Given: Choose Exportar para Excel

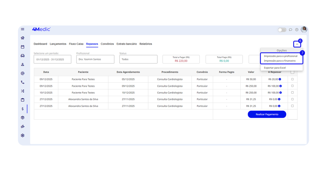Looking at the screenshot, I should 275,68.
